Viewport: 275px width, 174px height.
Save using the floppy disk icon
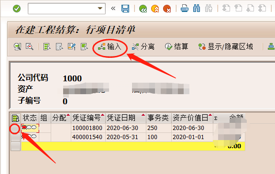(x=125, y=9)
